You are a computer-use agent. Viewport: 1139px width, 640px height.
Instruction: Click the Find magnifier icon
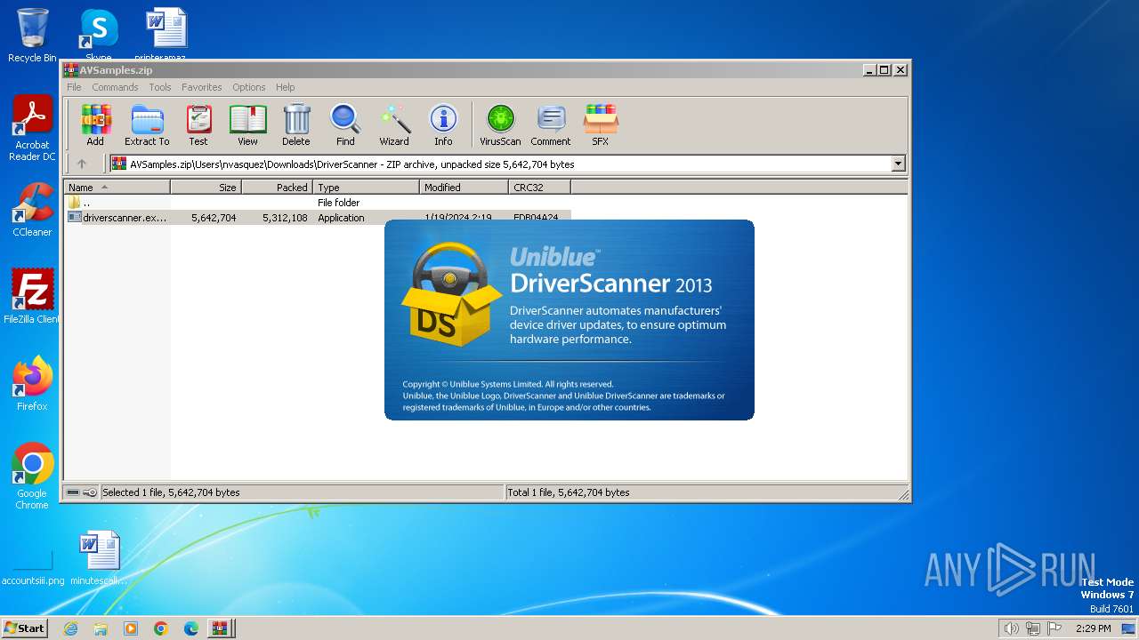coord(345,124)
